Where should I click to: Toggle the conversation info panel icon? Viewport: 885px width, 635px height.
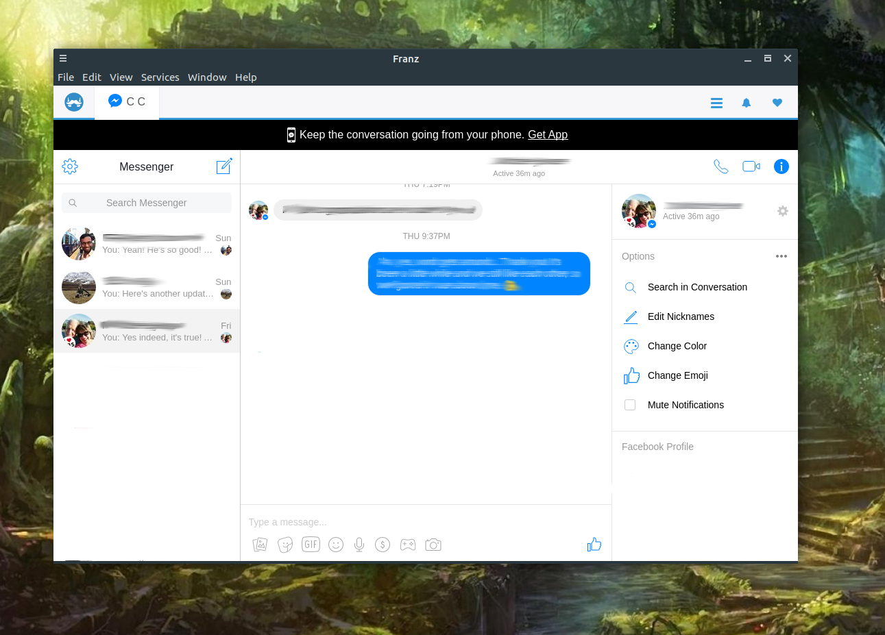pos(781,166)
